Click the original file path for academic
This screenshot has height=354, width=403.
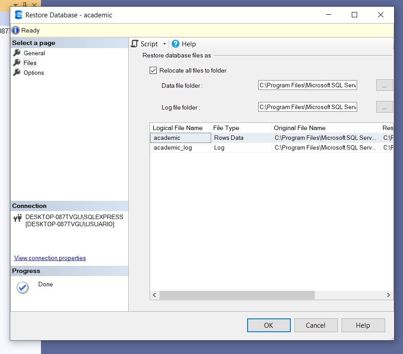(326, 138)
